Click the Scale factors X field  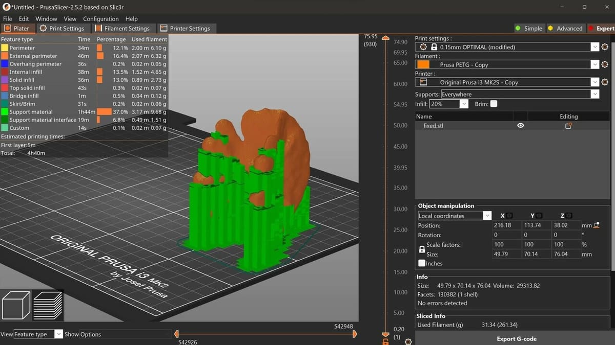point(507,244)
